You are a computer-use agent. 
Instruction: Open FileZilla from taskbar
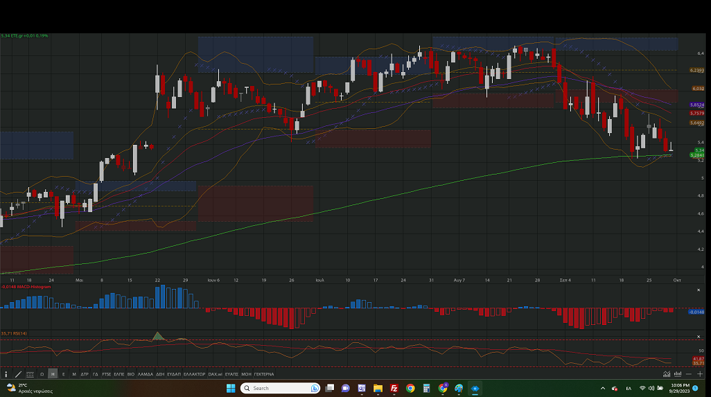394,388
